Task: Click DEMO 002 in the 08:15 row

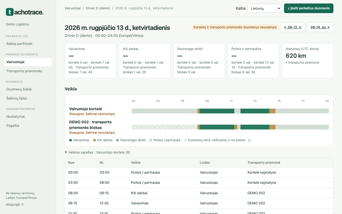Action: pos(256,203)
